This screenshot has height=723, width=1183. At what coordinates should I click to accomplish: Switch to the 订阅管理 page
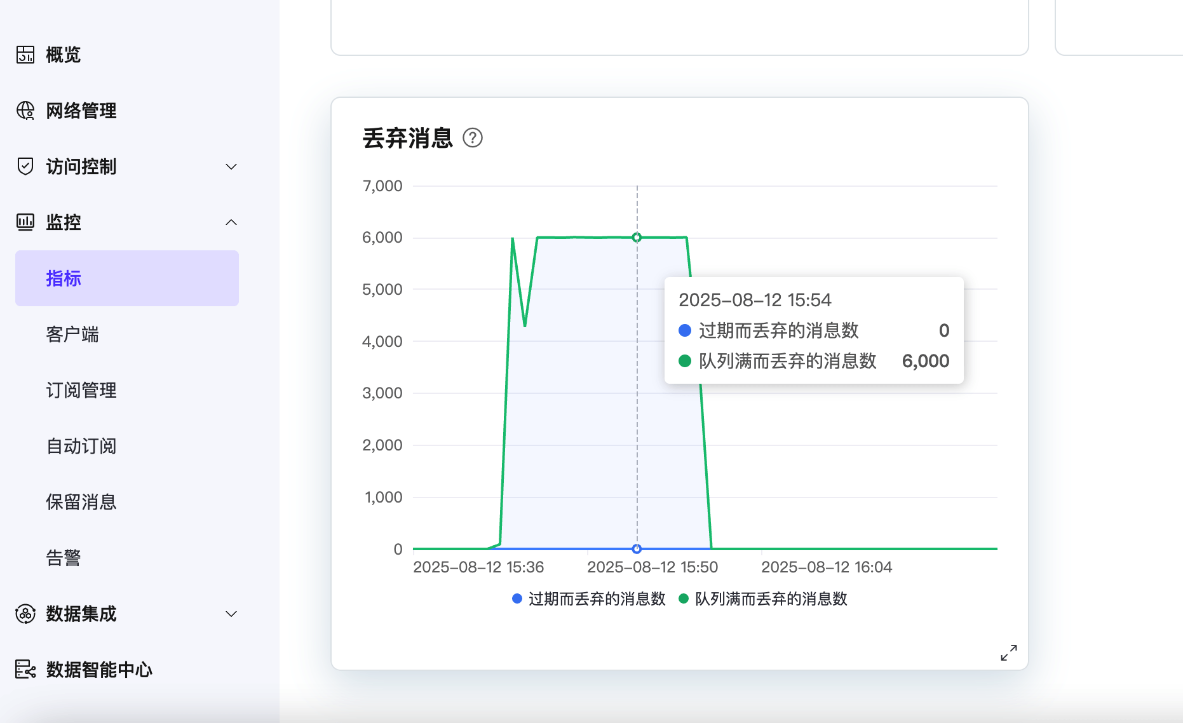point(81,390)
